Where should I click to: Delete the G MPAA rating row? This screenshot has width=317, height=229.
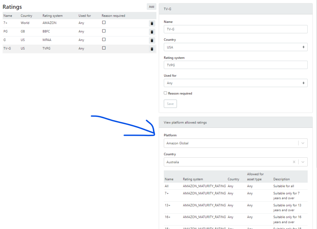tap(152, 40)
